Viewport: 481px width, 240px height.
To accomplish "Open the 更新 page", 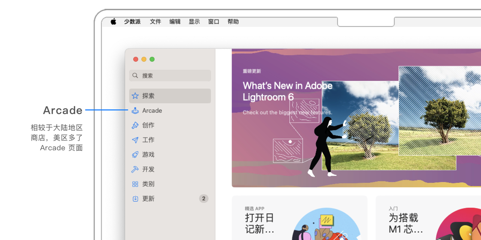I will click(170, 199).
